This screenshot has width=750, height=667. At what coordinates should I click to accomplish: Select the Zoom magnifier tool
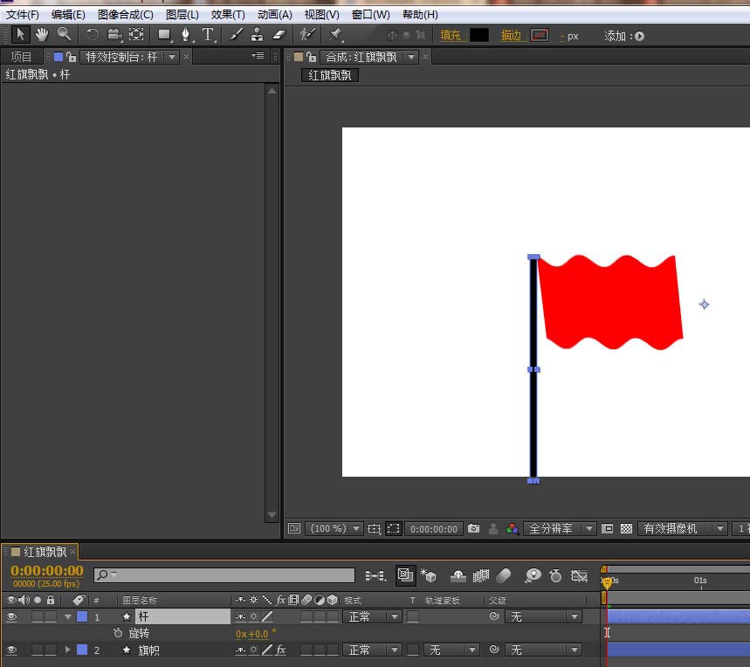pyautogui.click(x=64, y=34)
